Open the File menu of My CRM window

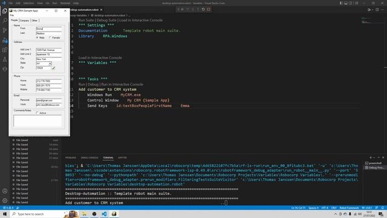pyautogui.click(x=12, y=15)
